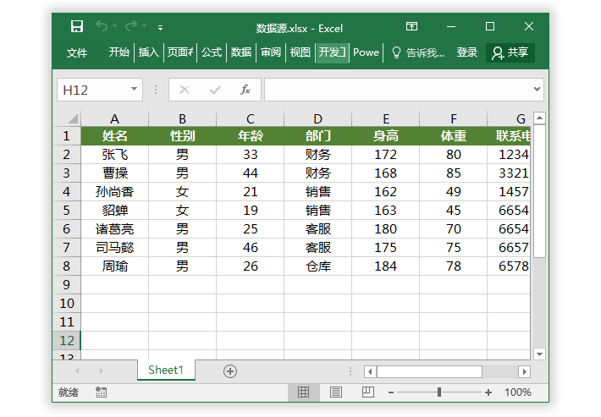
Task: Click the Save icon in the title bar
Action: coord(77,26)
